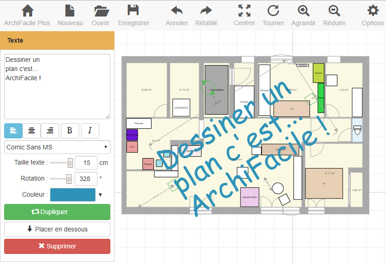Click the blue Couleur swatch
Viewport: 386px width, 264px height.
[73, 195]
